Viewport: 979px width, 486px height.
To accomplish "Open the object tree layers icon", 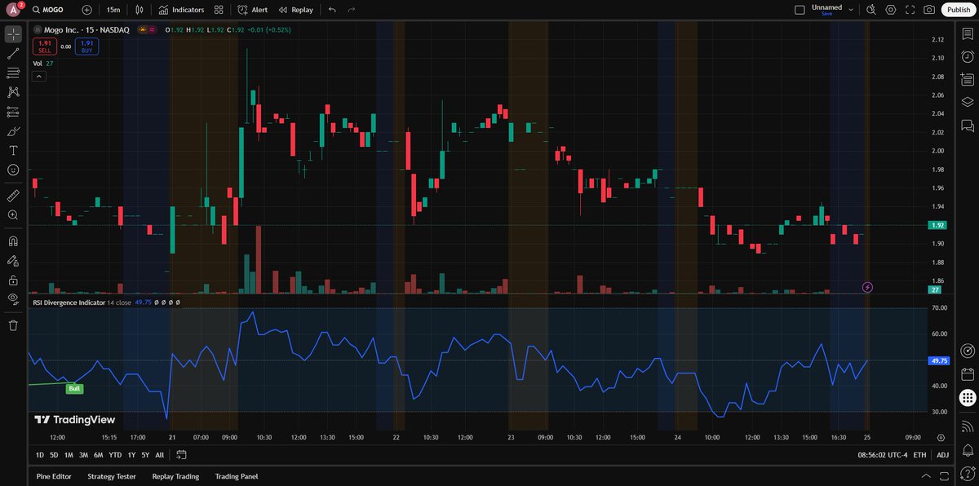I will 968,102.
